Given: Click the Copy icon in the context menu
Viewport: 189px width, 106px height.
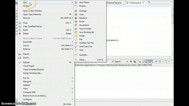Looking at the screenshot, I should pyautogui.click(x=20, y=23).
